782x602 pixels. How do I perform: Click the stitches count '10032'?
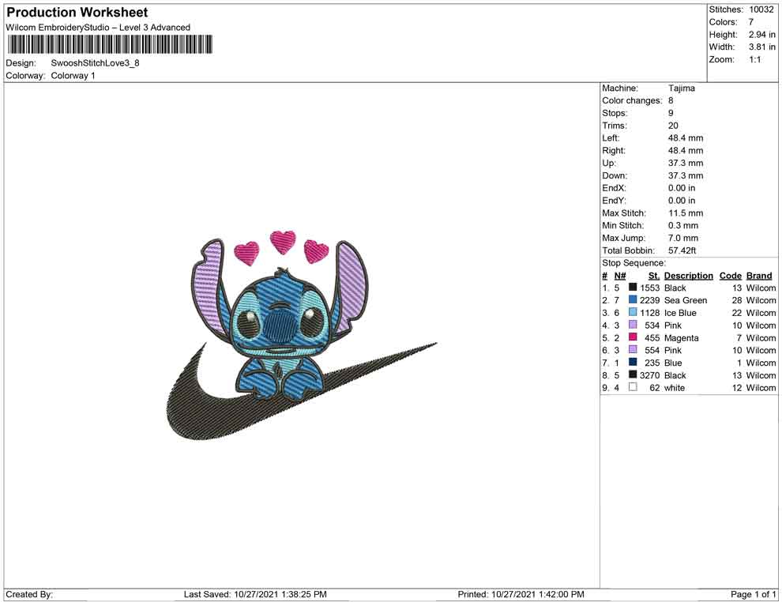coord(761,9)
